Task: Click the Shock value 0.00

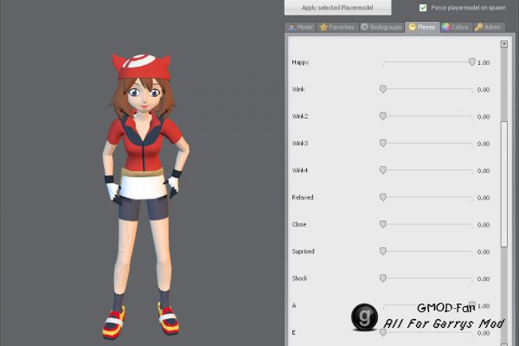Action: tap(484, 279)
